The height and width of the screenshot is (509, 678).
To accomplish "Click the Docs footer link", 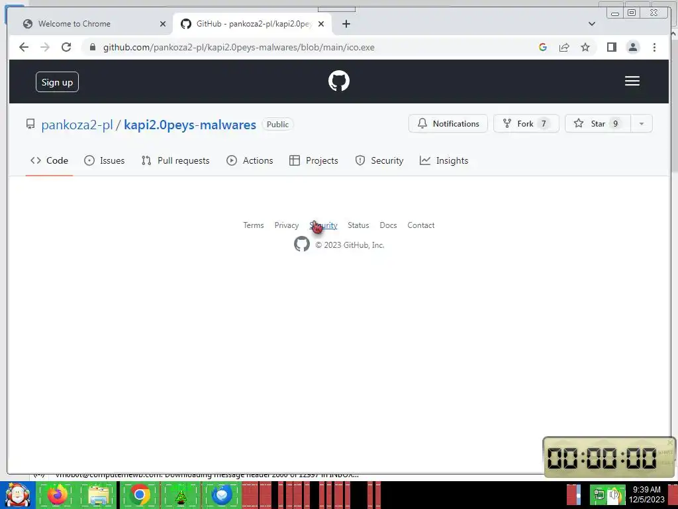I will tap(388, 225).
